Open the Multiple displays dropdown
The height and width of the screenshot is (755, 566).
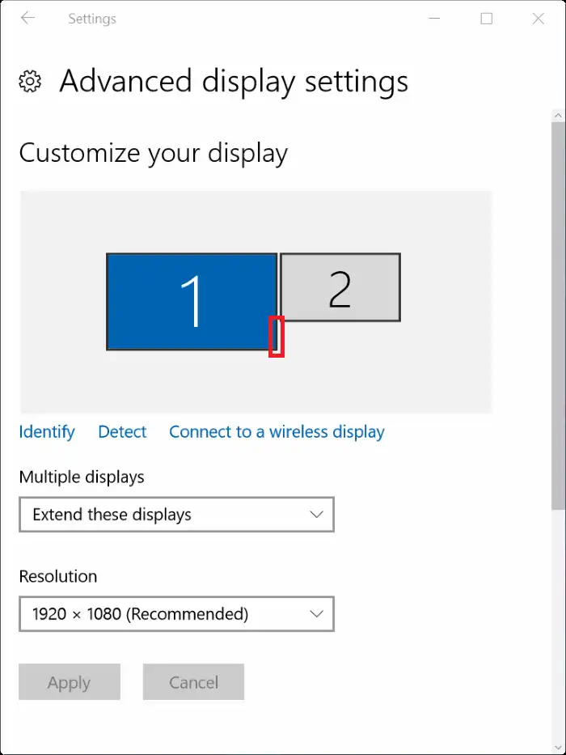pos(176,515)
